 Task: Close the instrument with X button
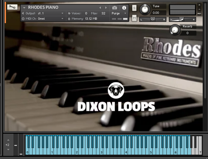click(199, 5)
